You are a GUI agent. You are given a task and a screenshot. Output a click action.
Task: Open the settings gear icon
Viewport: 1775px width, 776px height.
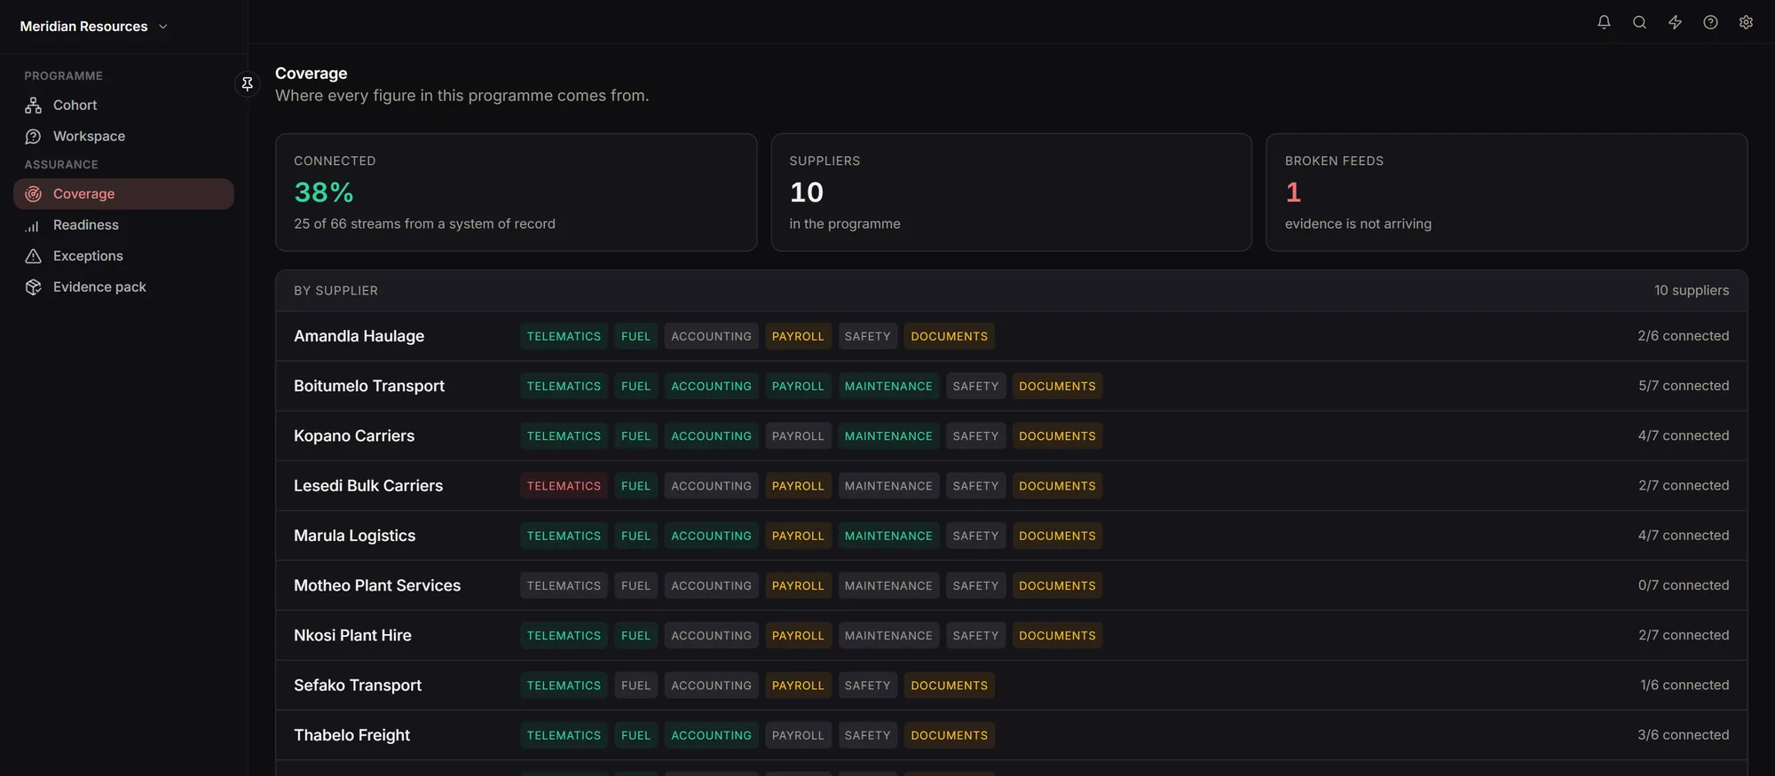[x=1746, y=22]
